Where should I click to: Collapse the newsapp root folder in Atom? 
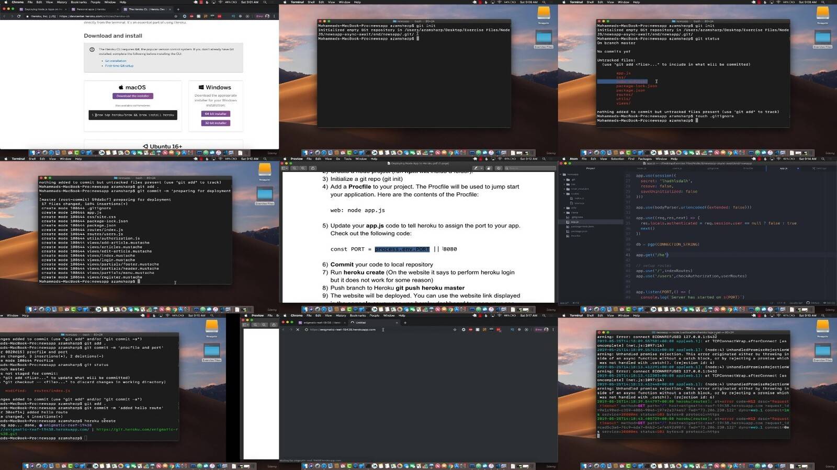(560, 175)
